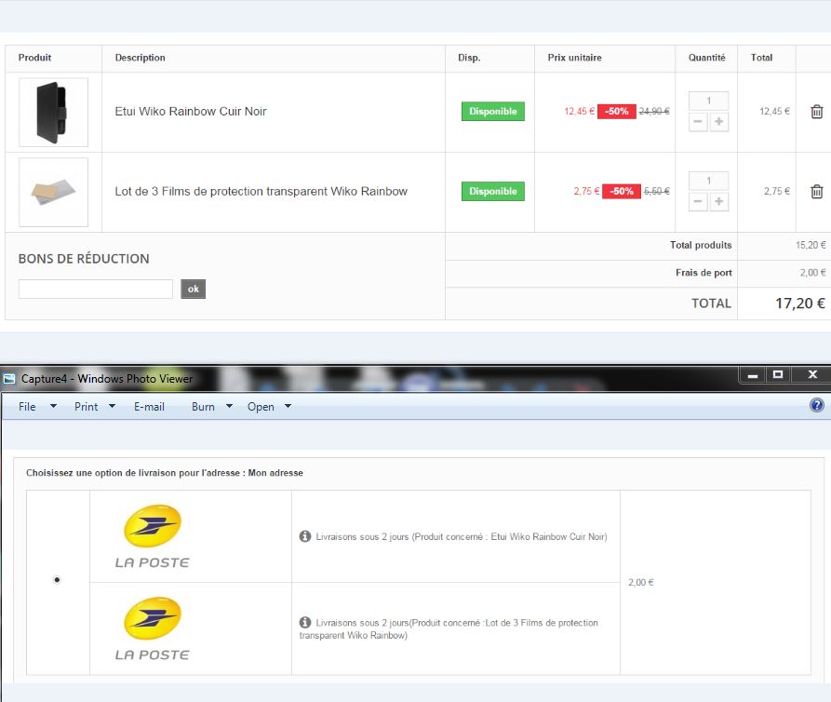Click the Disp. column header
Image resolution: width=831 pixels, height=702 pixels.
pos(469,58)
